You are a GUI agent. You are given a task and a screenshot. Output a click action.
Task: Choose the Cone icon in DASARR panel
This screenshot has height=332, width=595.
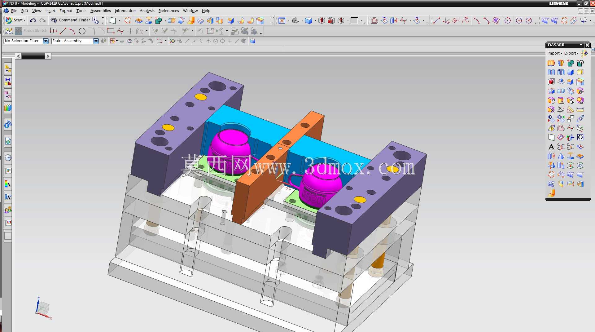tap(561, 156)
